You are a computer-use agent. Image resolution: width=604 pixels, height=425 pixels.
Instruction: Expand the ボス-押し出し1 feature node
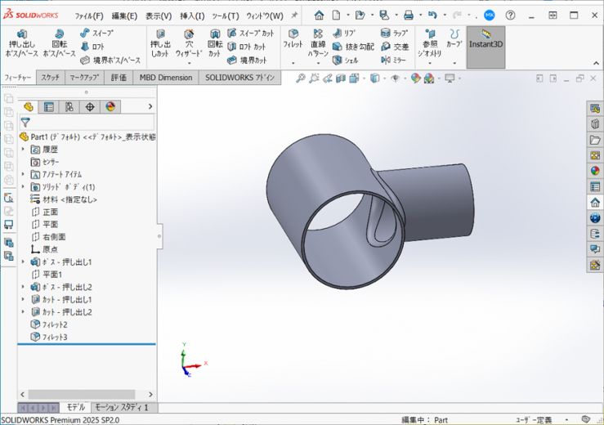pos(23,262)
